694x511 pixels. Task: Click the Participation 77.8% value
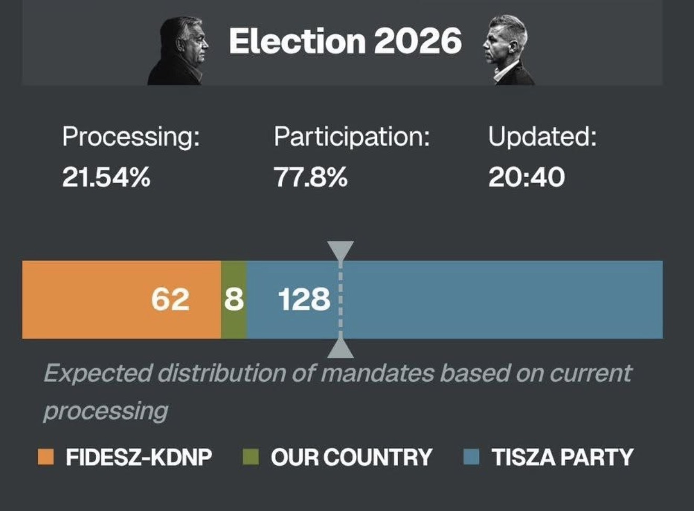tap(311, 178)
